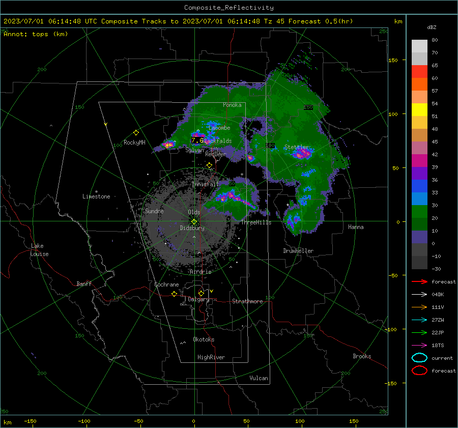The height and width of the screenshot is (428, 458).
Task: Click the red forecast ellipse symbol
Action: (419, 370)
